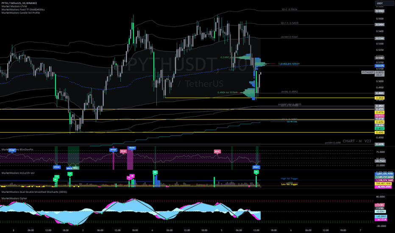Click the PYTH / TetherUS, 30, BINANCE title
Image resolution: width=395 pixels, height=233 pixels.
click(19, 3)
